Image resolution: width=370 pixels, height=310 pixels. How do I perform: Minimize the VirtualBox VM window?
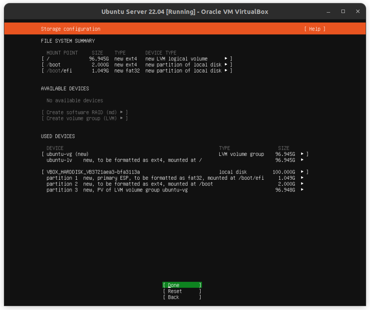coord(328,12)
